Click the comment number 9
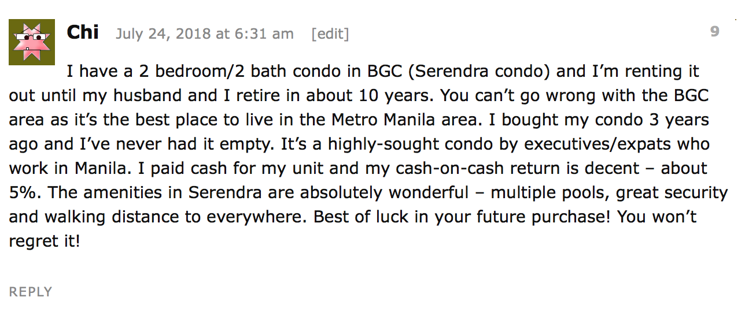This screenshot has height=312, width=745. [715, 32]
